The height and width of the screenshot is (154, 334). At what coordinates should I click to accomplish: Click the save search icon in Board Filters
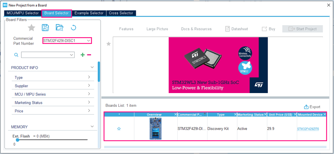coord(46,28)
